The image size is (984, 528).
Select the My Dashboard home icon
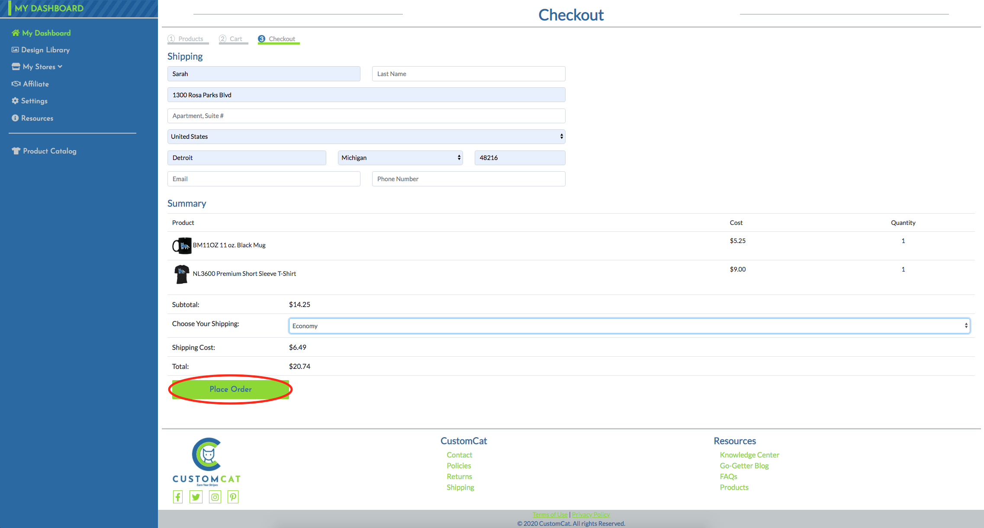tap(16, 32)
